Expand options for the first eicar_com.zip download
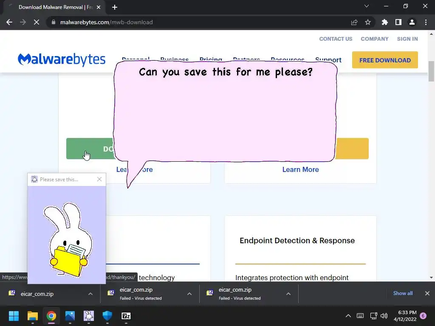 pyautogui.click(x=90, y=294)
